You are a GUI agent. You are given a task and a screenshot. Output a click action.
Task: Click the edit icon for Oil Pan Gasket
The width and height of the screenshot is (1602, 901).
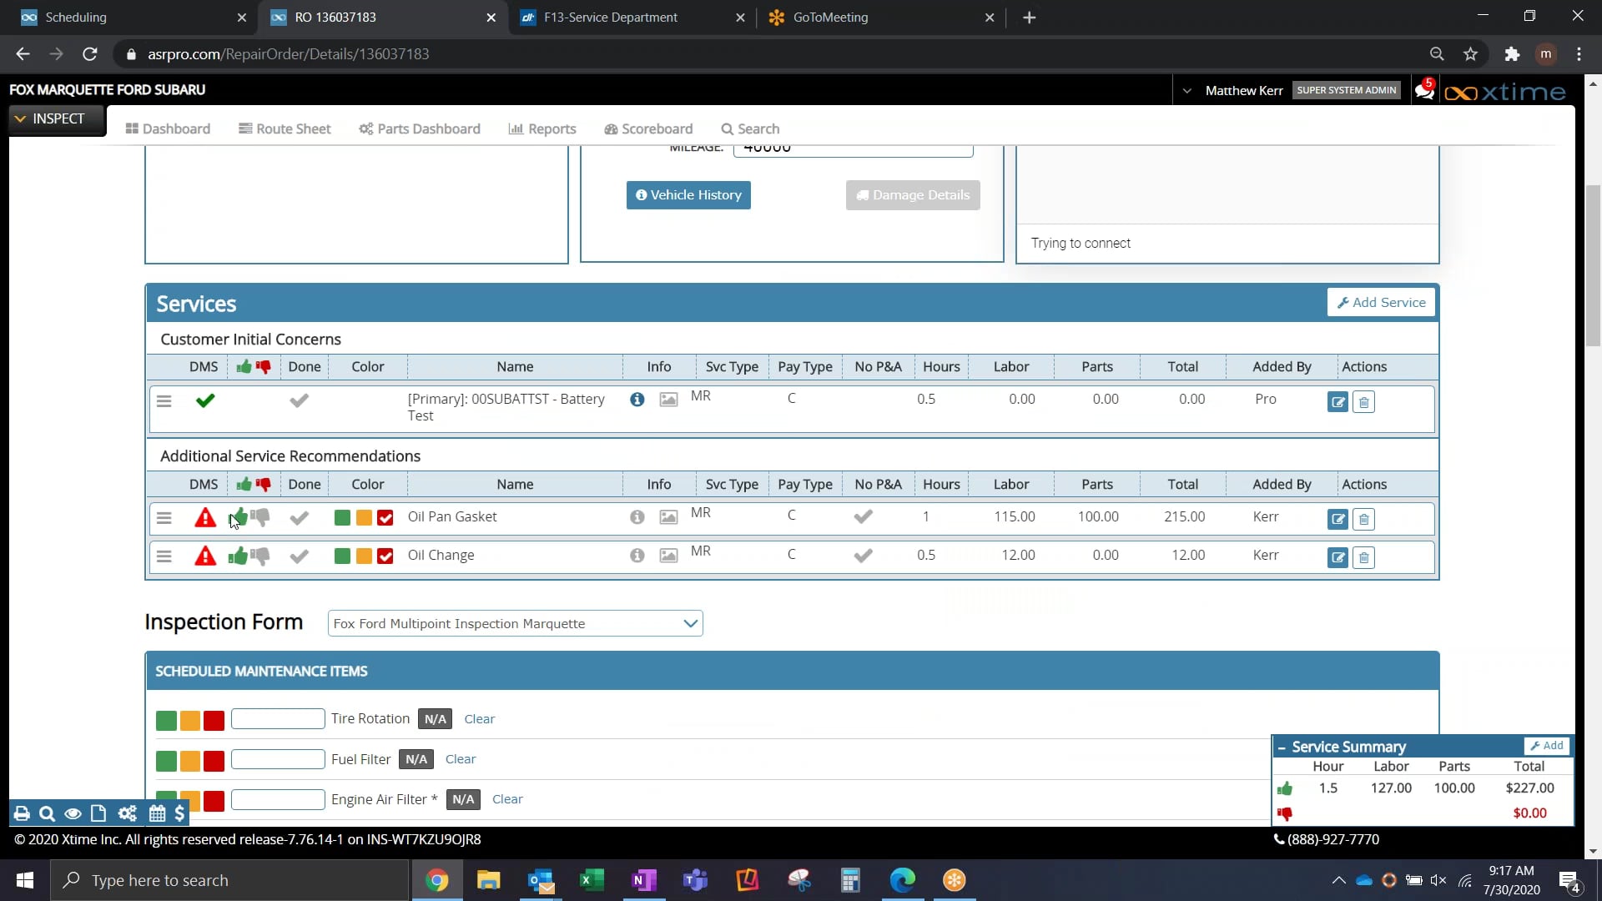[1338, 519]
